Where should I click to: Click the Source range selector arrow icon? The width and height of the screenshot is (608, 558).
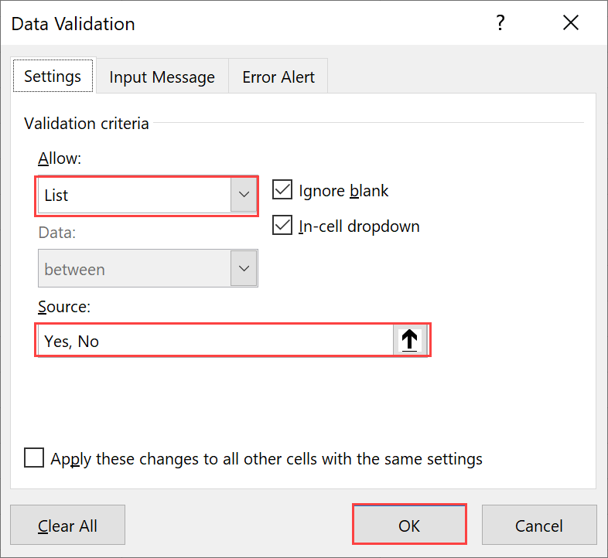click(410, 340)
